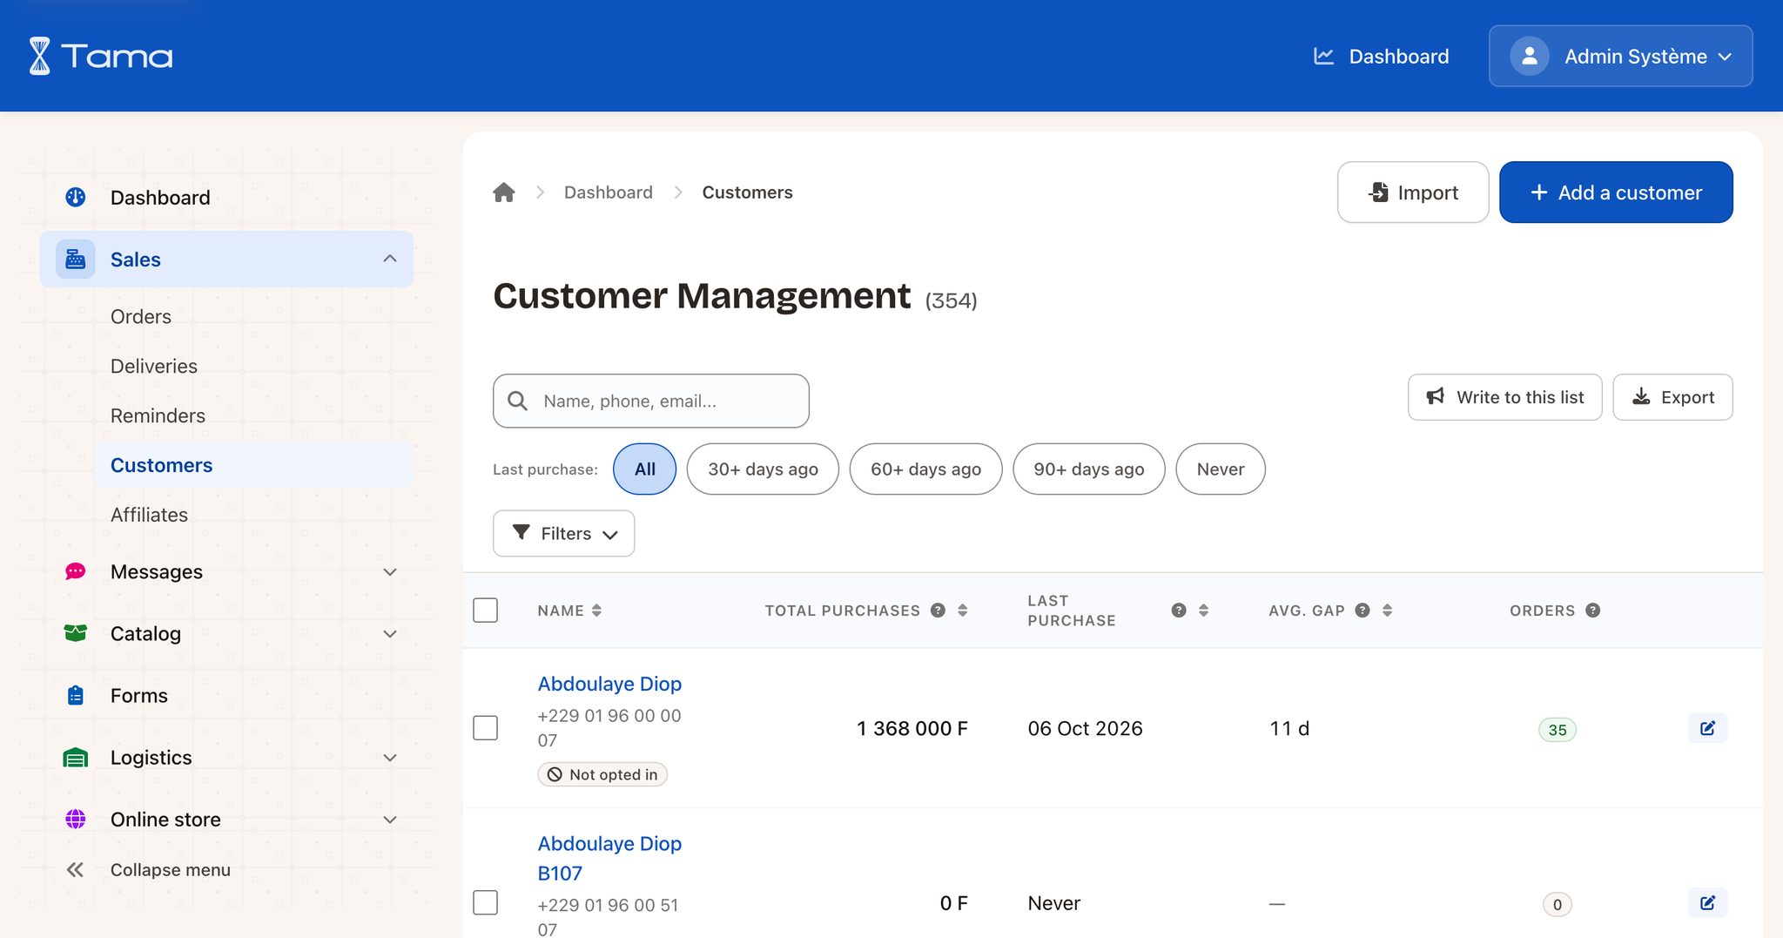Screen dimensions: 1783x938
Task: Check the box for Abdoulaye Diop B107 row
Action: pyautogui.click(x=486, y=902)
